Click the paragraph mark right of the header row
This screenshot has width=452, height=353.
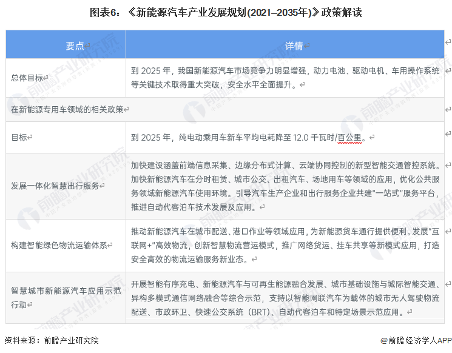coord(448,41)
